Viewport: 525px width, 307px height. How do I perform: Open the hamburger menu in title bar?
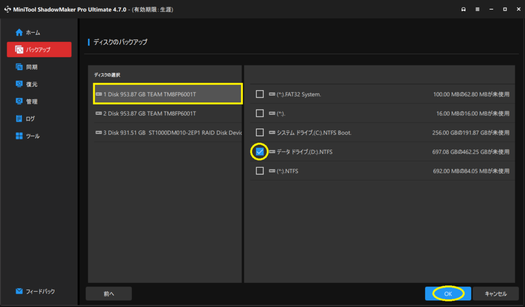click(477, 9)
